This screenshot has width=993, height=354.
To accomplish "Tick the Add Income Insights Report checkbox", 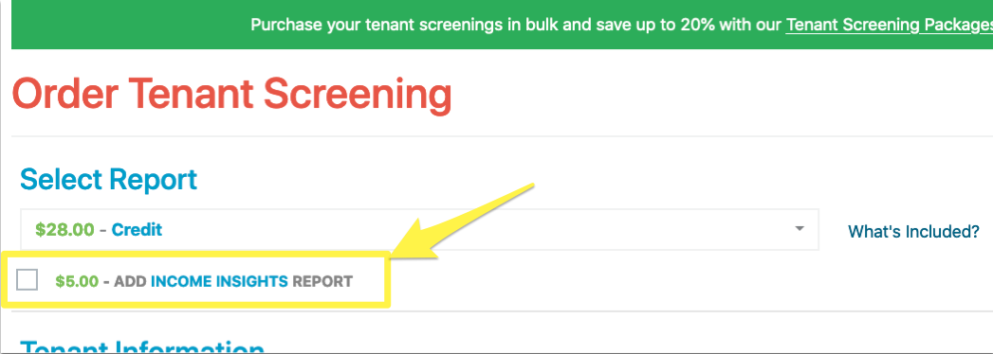I will (x=28, y=279).
